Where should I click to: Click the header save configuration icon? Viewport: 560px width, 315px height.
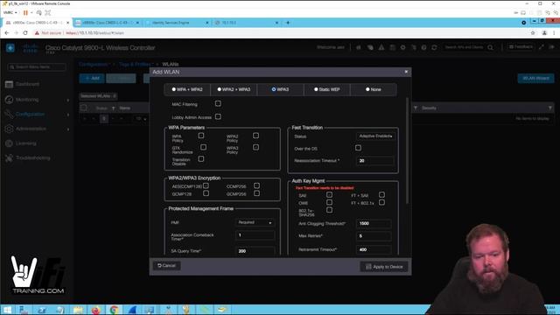click(x=392, y=47)
